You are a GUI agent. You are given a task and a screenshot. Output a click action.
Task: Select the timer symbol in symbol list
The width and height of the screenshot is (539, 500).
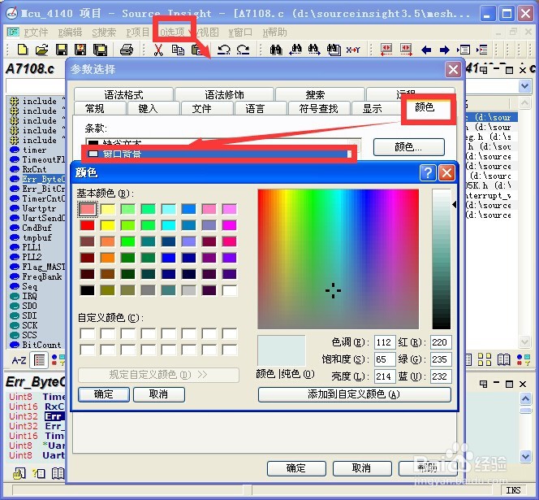(34, 150)
